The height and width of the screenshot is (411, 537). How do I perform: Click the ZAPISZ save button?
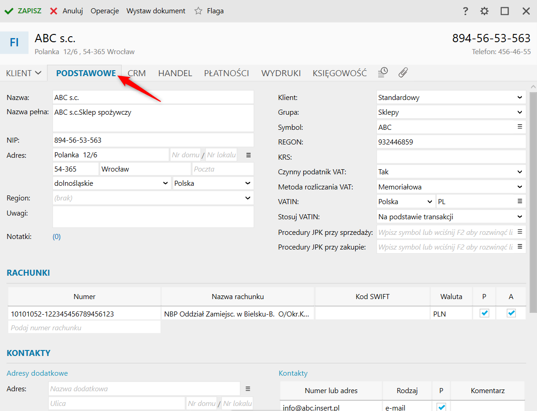click(23, 11)
